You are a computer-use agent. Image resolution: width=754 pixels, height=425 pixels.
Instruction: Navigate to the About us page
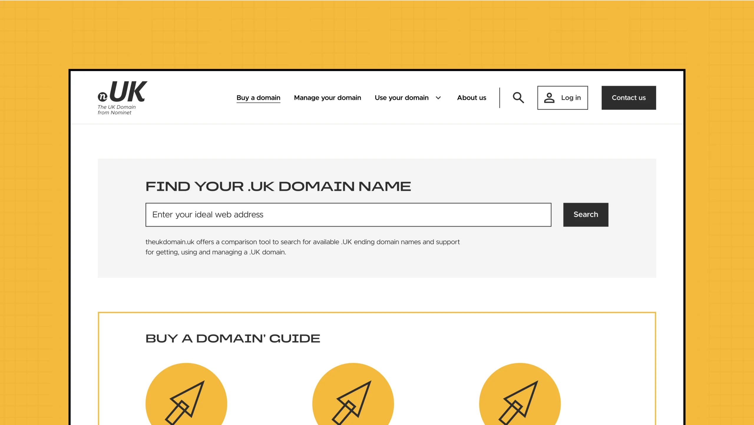point(471,97)
